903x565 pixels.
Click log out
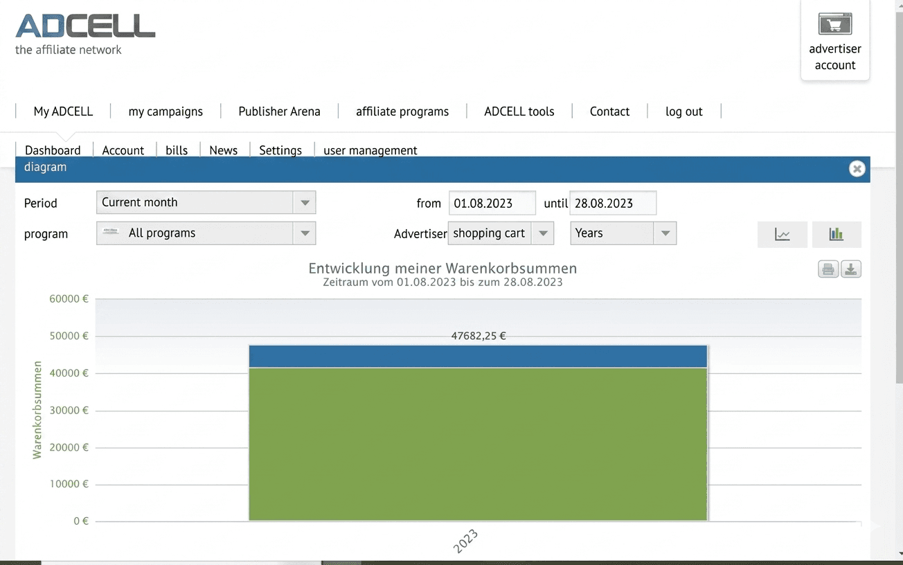tap(684, 111)
